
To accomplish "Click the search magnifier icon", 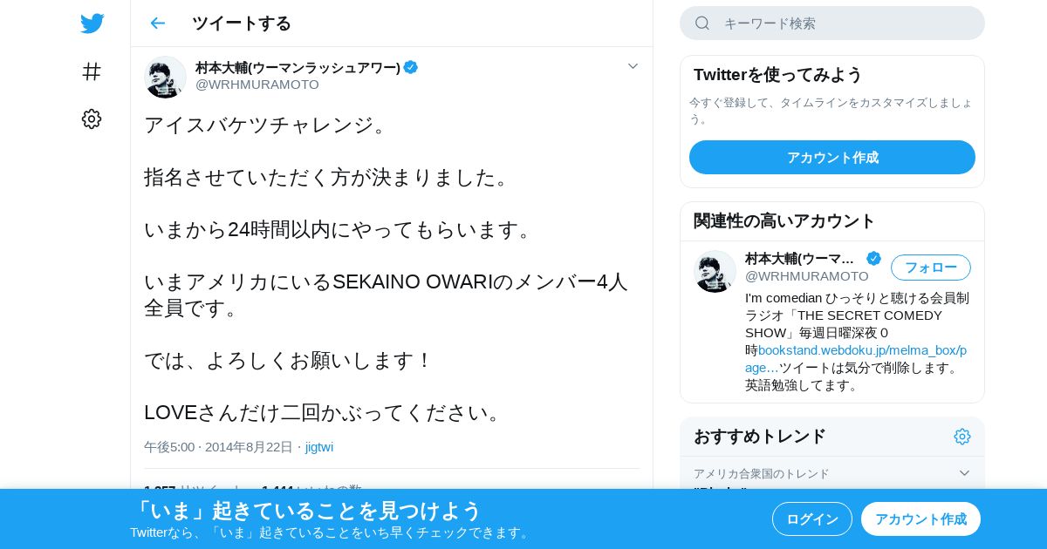I will pos(702,23).
